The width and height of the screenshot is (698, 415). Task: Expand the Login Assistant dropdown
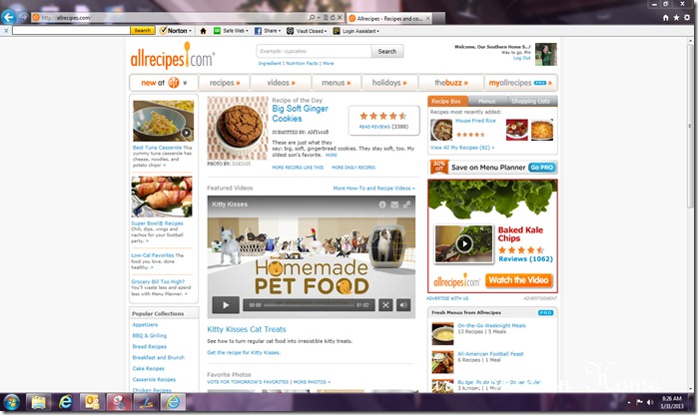377,31
